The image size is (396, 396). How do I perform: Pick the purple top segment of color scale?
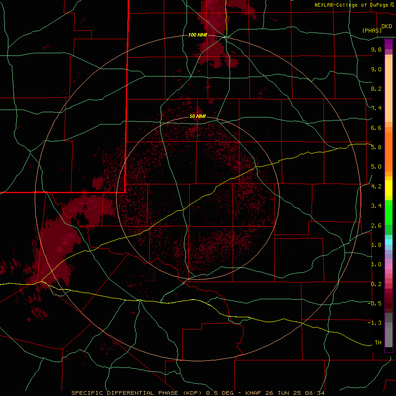pos(389,44)
